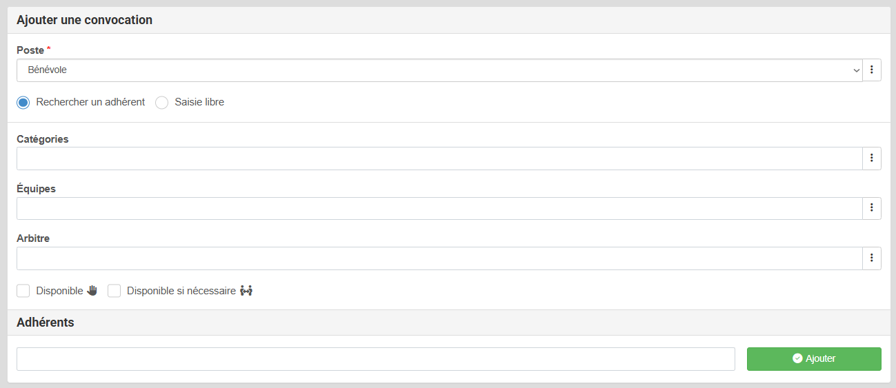Focus the Équipes selection field
Image resolution: width=896 pixels, height=388 pixels.
click(439, 208)
